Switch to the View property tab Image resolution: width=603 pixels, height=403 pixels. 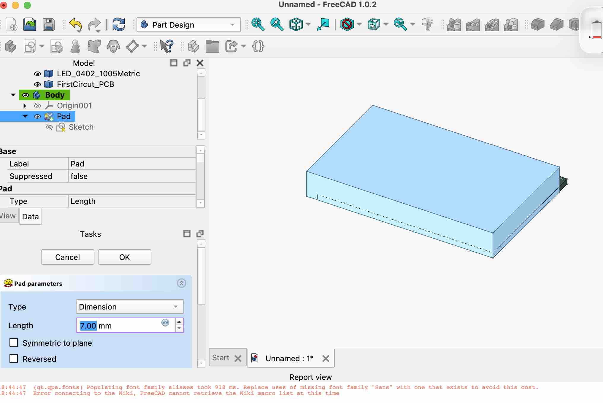click(x=8, y=216)
